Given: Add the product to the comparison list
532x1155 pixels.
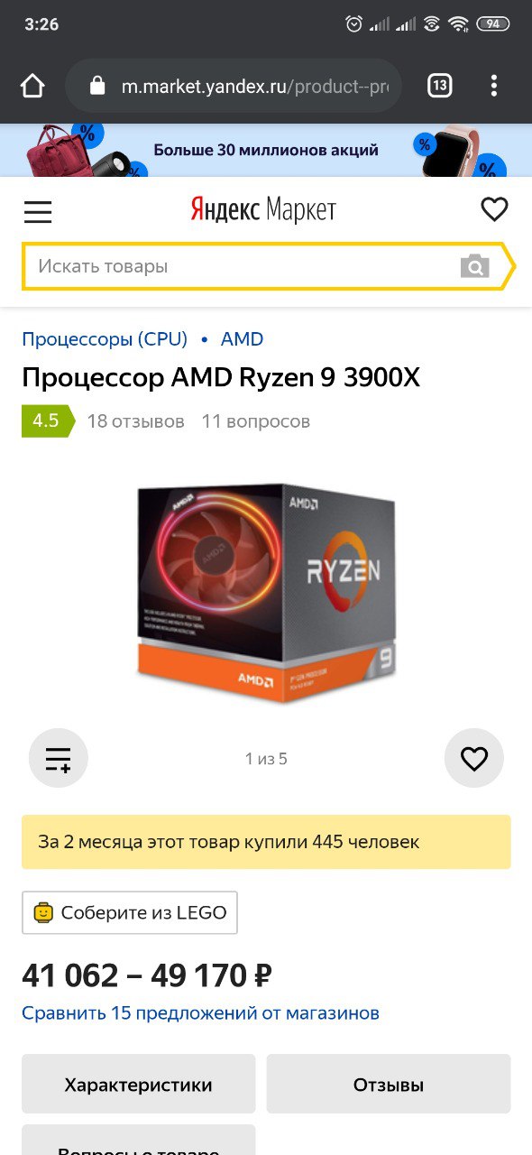Looking at the screenshot, I should coord(59,758).
